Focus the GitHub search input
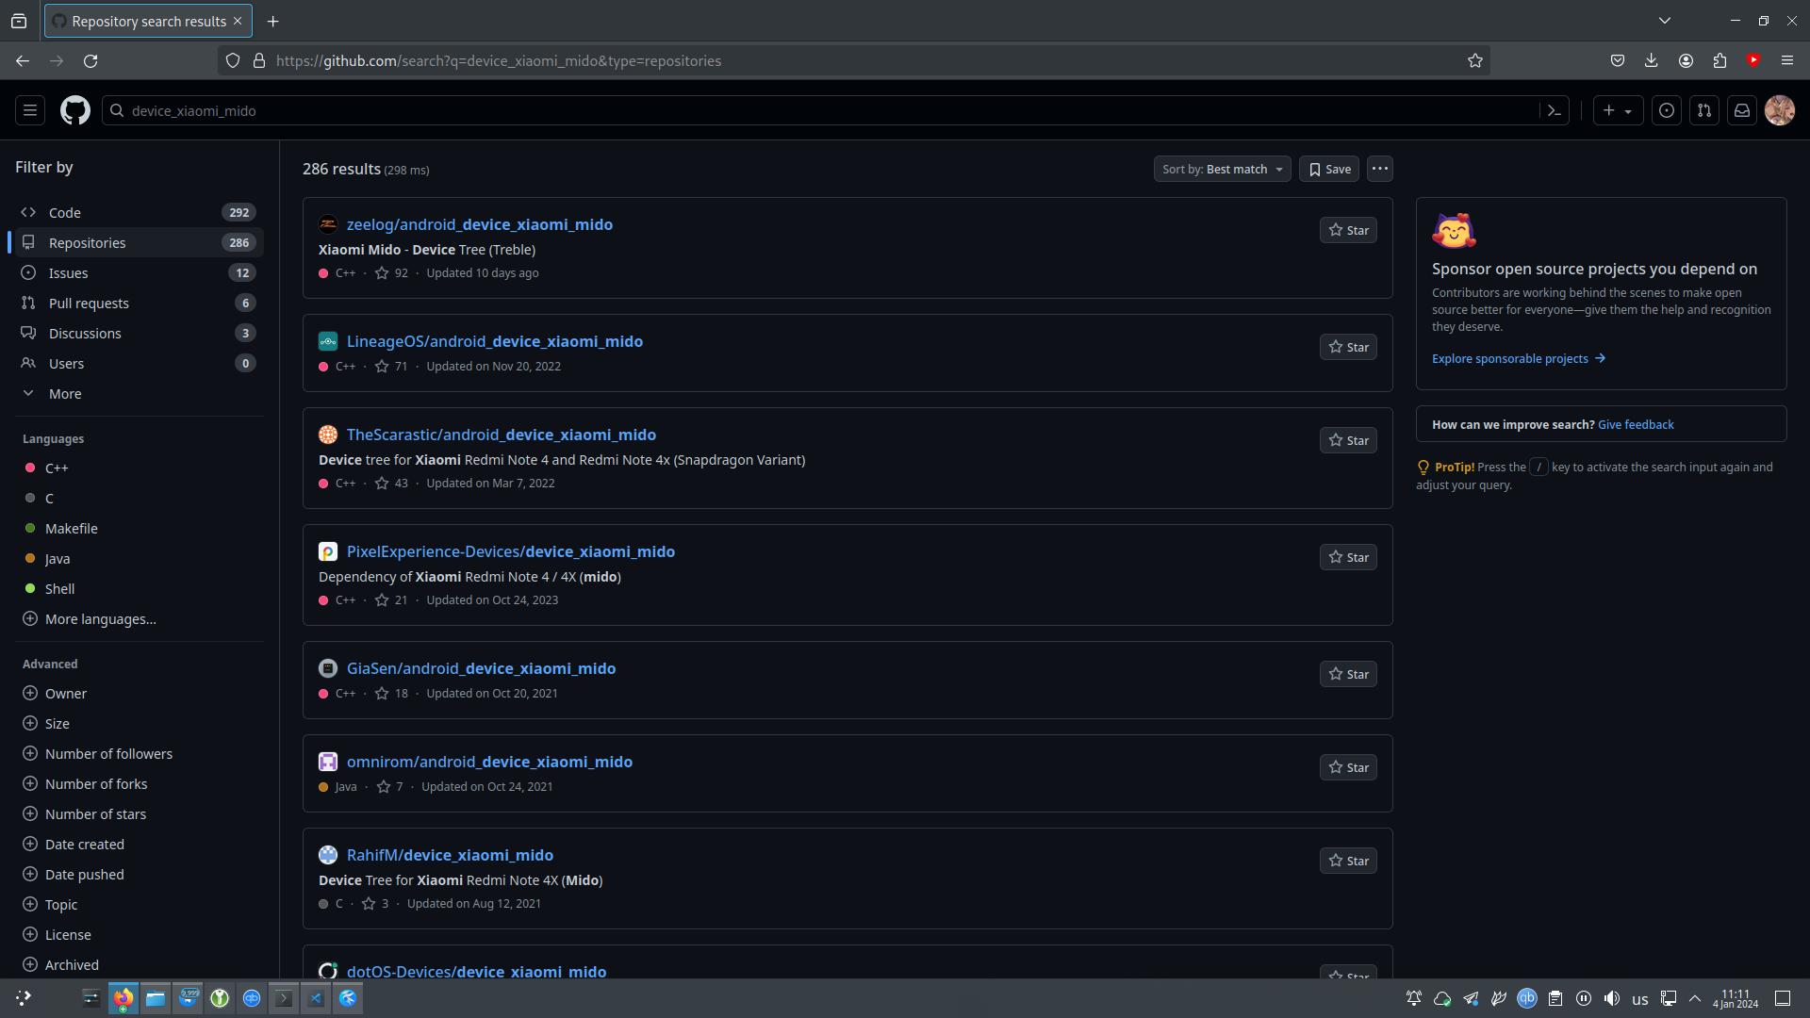 click(820, 110)
